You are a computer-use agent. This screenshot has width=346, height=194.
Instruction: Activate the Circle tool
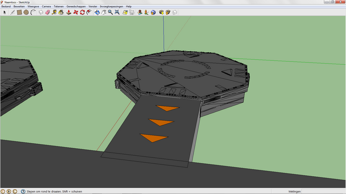(x=26, y=12)
